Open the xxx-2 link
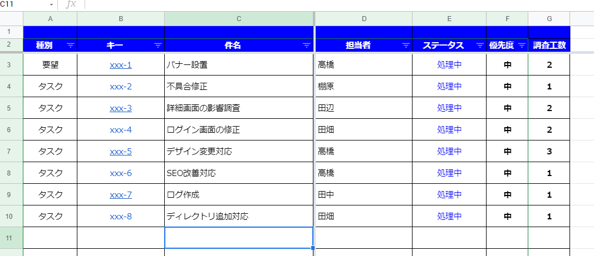 [x=121, y=87]
